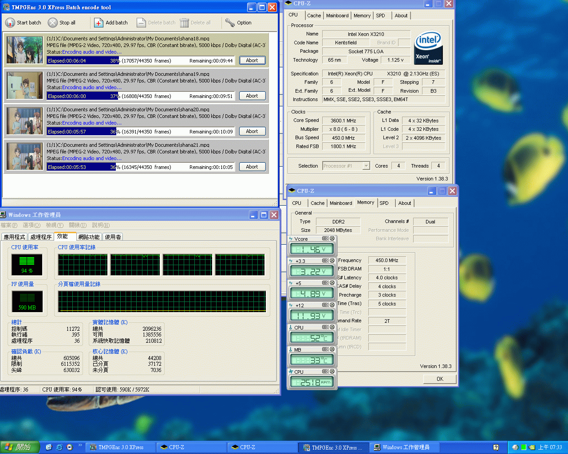Open 檔案(F) menu in Task Manager

coord(9,225)
